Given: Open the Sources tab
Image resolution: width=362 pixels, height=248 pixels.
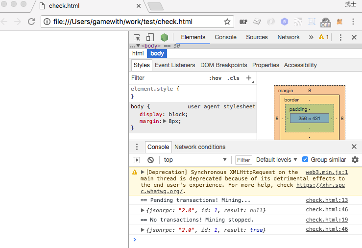Looking at the screenshot, I should click(x=257, y=37).
